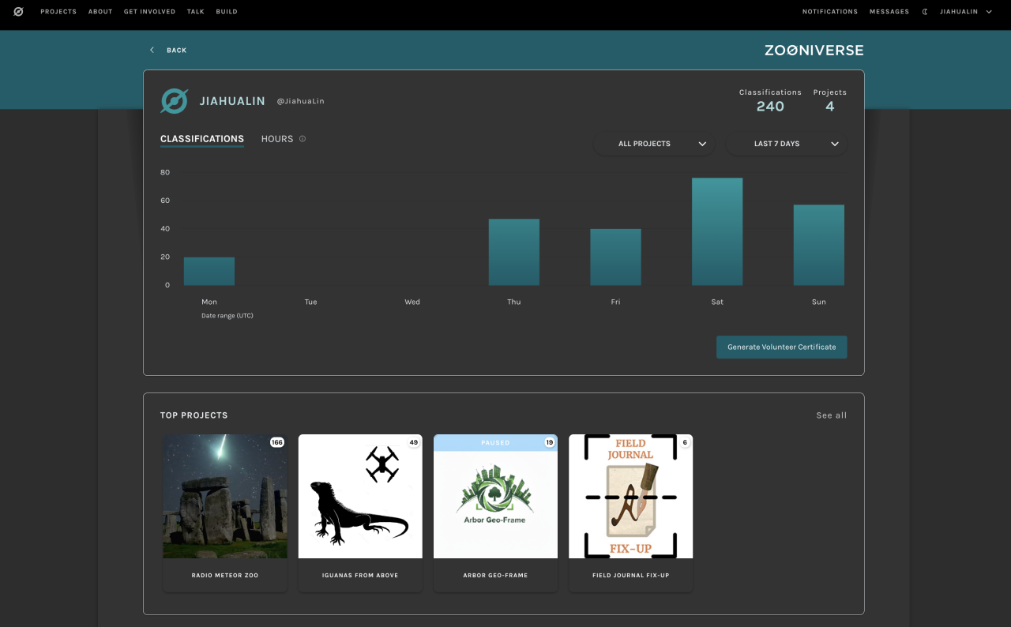This screenshot has height=627, width=1011.
Task: Click the Hours info tooltip icon
Action: [303, 139]
